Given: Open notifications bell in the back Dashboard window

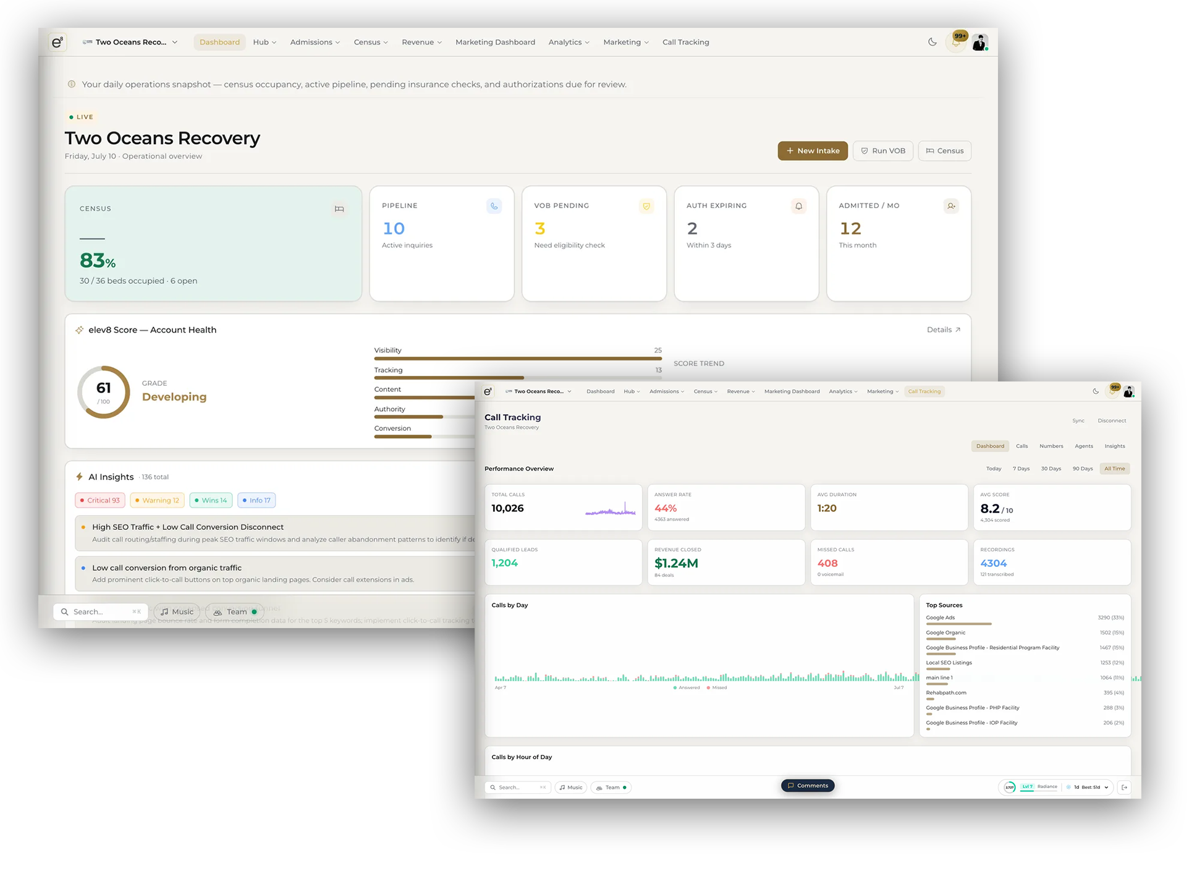Looking at the screenshot, I should (956, 42).
